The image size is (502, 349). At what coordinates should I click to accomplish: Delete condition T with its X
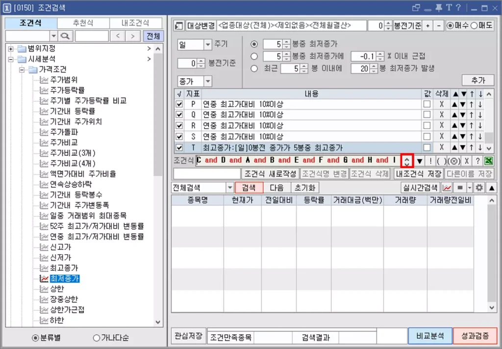pyautogui.click(x=442, y=148)
